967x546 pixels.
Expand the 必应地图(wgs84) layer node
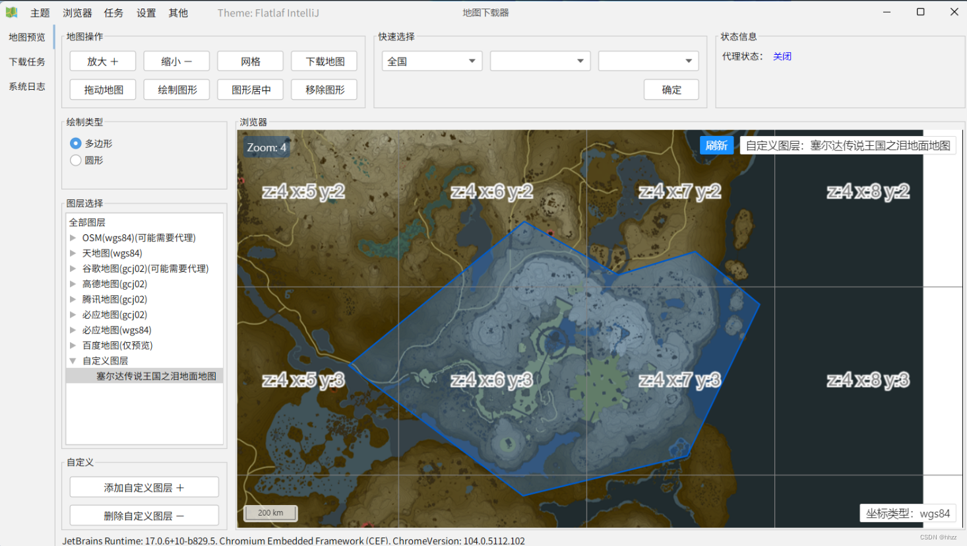[x=73, y=330]
